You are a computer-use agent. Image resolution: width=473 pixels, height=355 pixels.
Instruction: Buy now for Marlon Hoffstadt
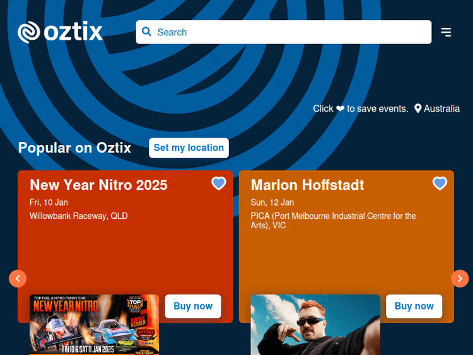(414, 306)
